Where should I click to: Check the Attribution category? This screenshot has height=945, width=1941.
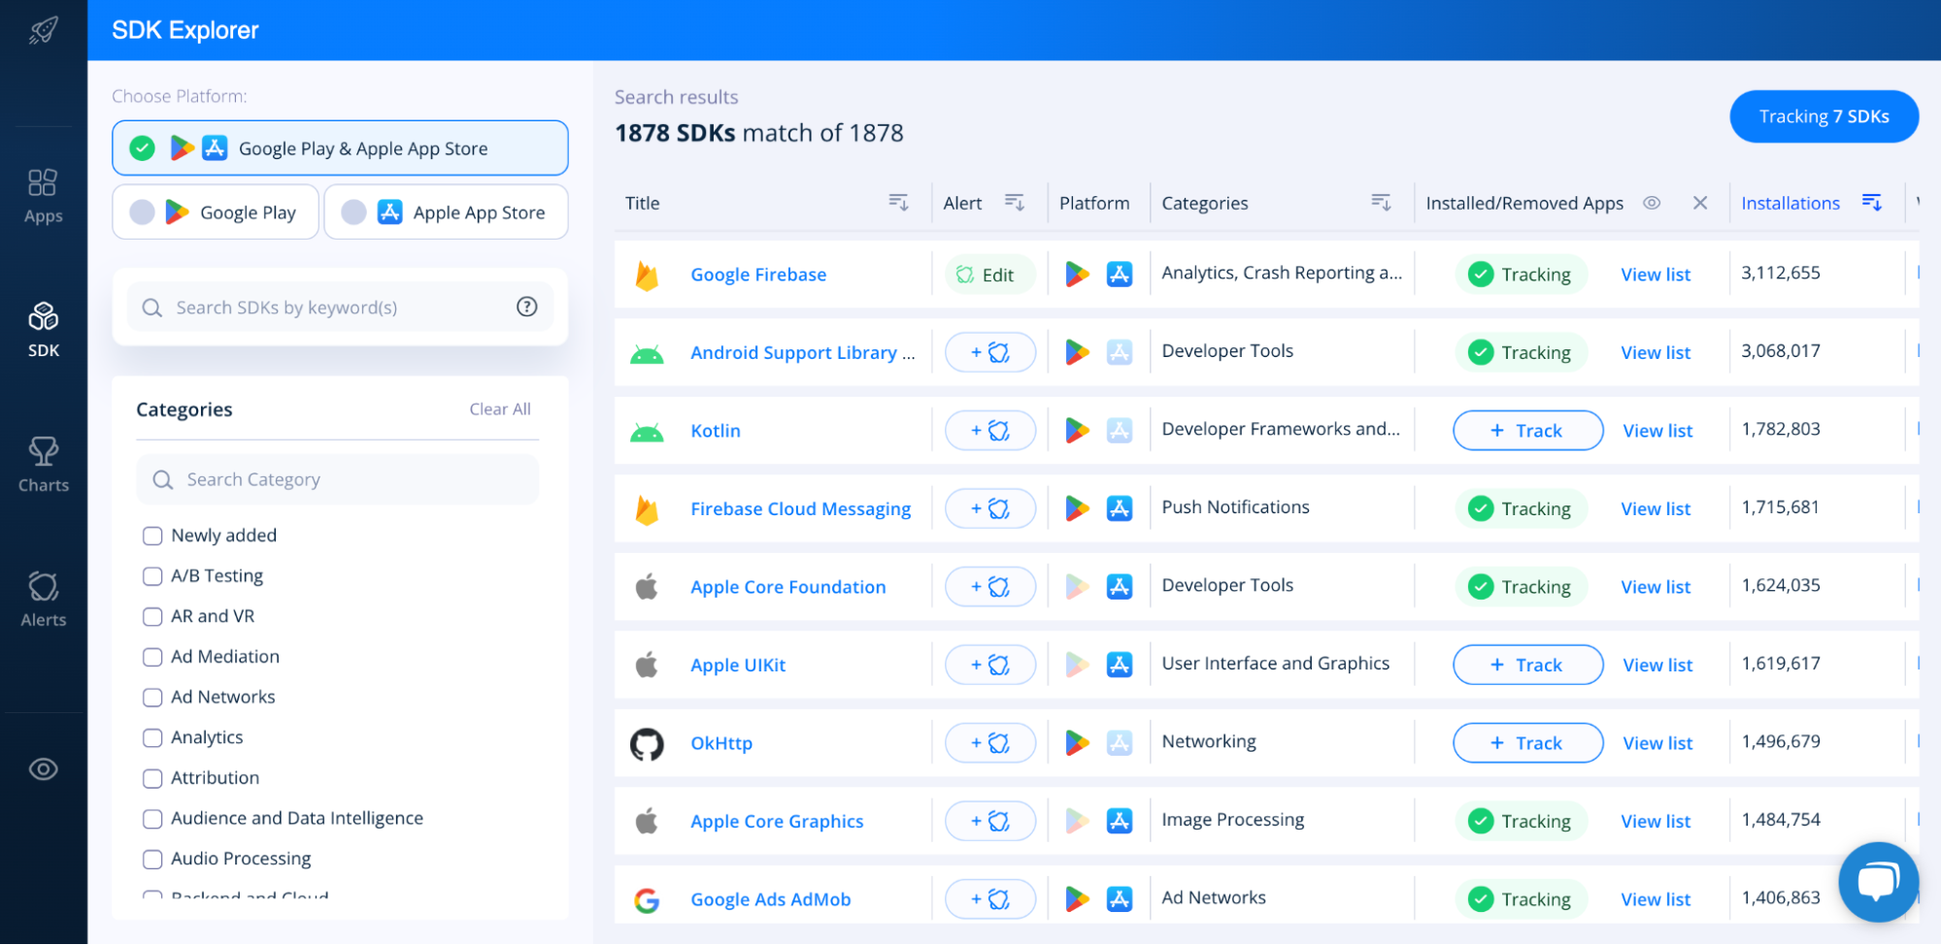point(152,778)
